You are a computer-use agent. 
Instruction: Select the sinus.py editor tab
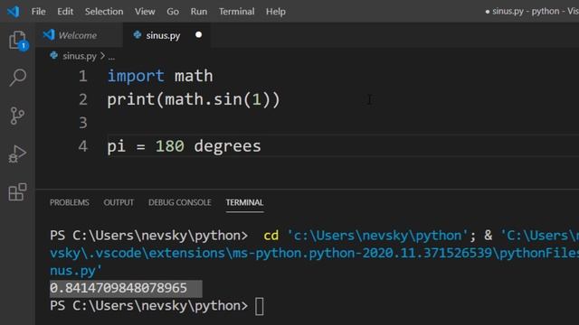click(x=166, y=35)
